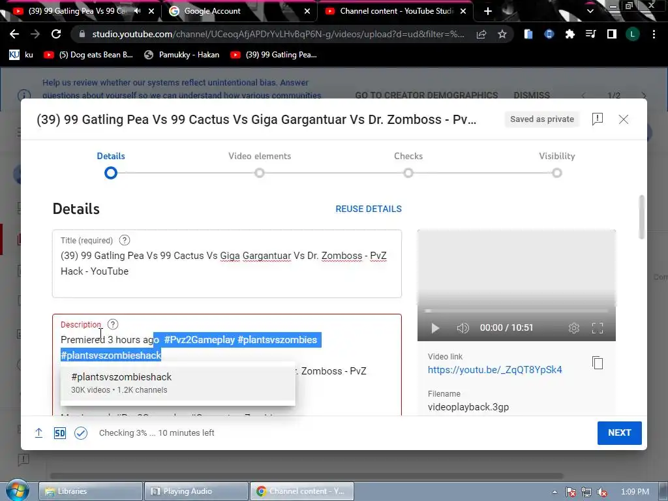This screenshot has height=501, width=668.
Task: Click the muted volume tray icon
Action: pyautogui.click(x=602, y=492)
